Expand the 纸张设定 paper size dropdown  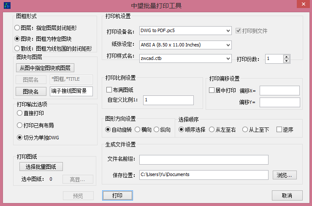(x=228, y=44)
